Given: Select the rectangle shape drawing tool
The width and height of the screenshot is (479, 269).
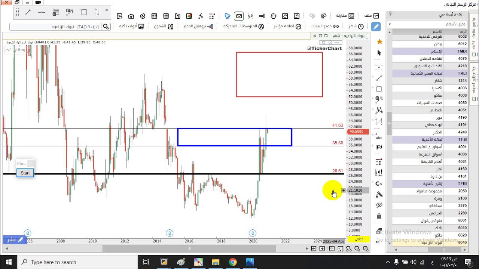Looking at the screenshot, I should 379,89.
